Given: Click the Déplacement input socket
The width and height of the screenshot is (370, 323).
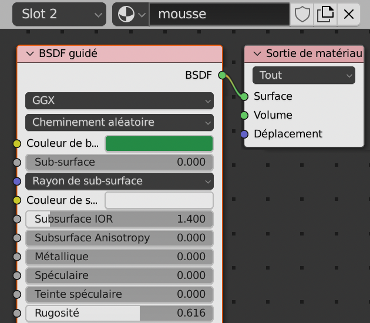Looking at the screenshot, I should point(244,134).
